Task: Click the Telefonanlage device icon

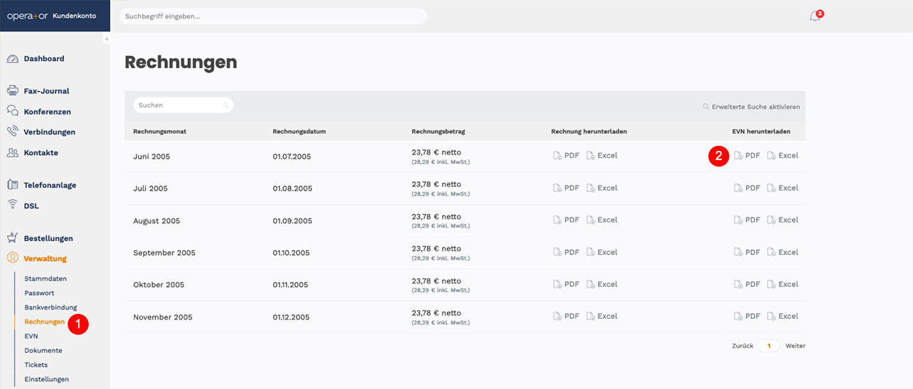Action: tap(12, 185)
